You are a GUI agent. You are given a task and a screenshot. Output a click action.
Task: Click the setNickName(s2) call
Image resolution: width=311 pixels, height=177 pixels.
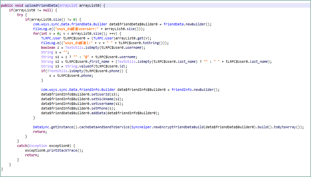[106, 99]
